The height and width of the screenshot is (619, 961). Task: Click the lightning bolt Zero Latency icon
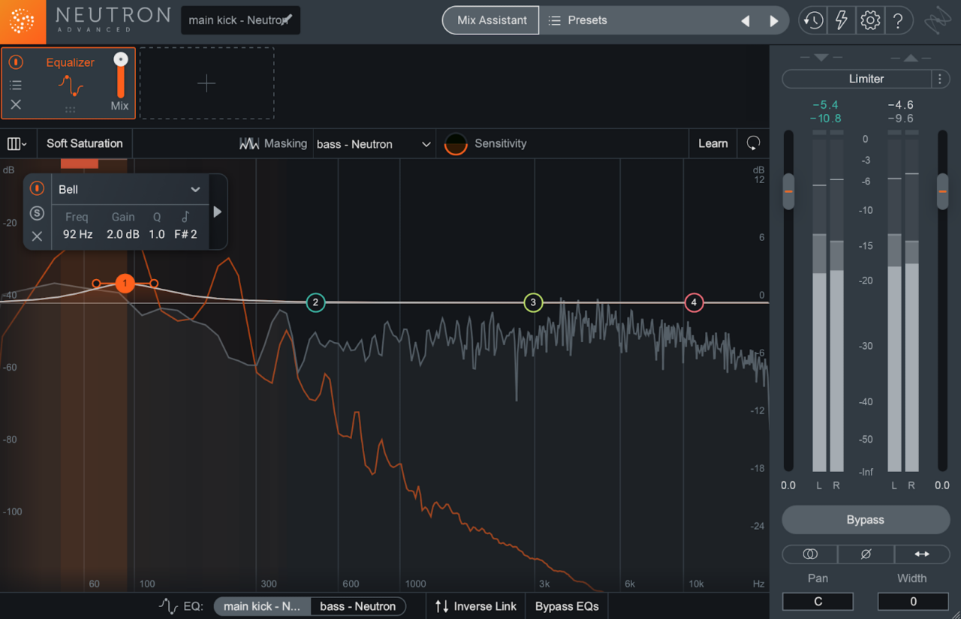pos(841,21)
